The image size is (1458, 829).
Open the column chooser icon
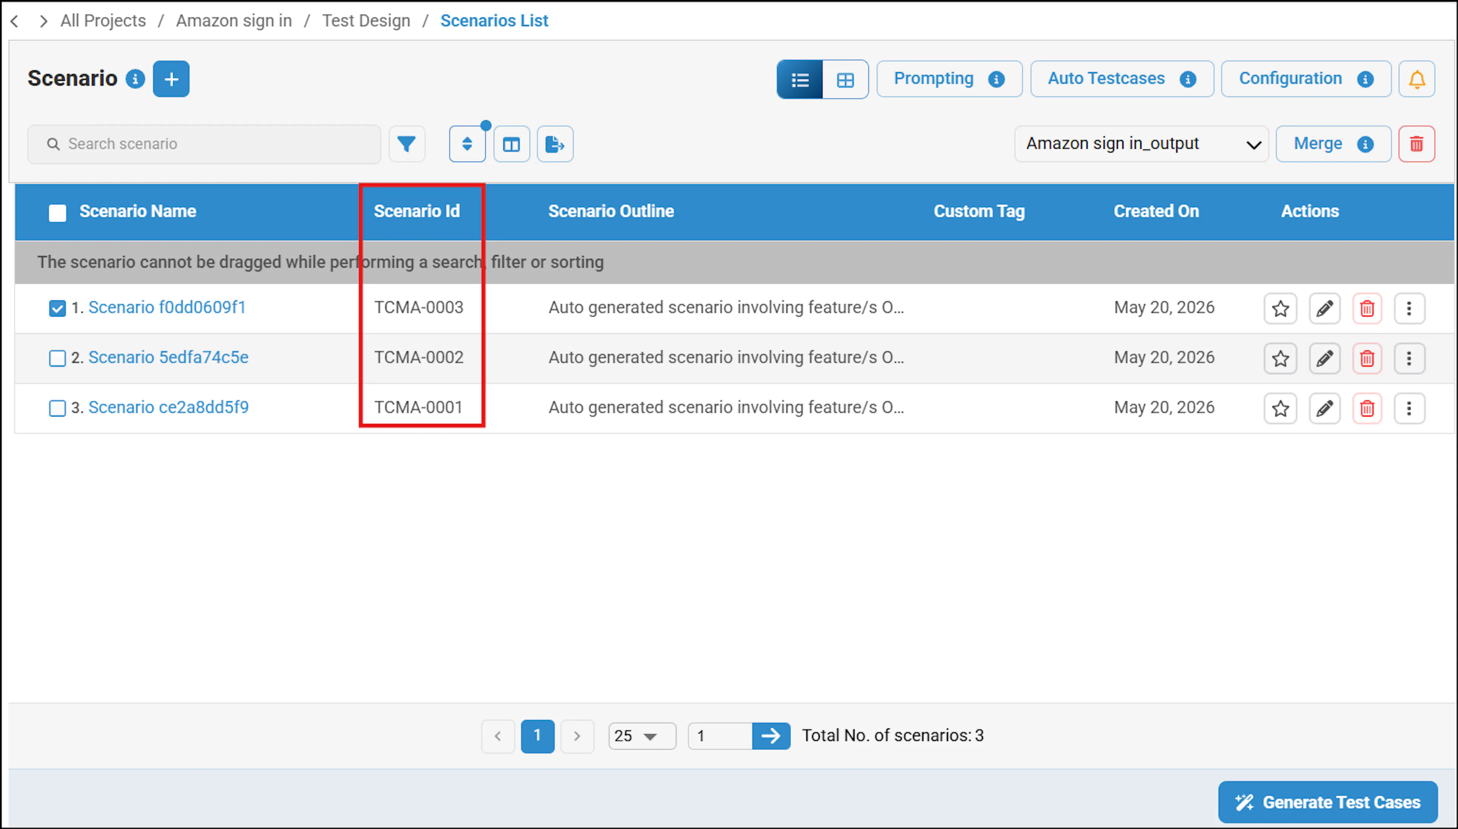pyautogui.click(x=512, y=144)
